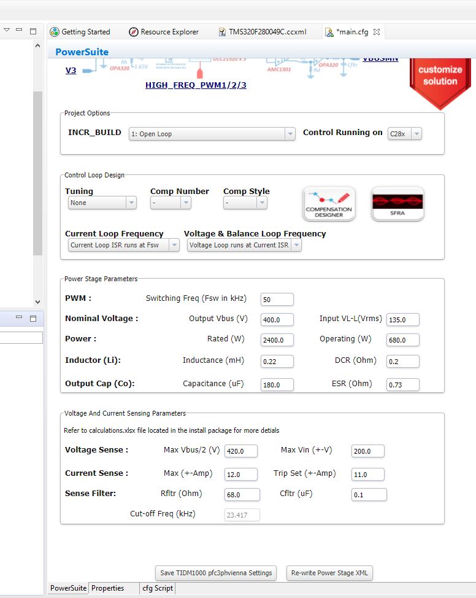Click the PowerSuite title heading
Screen dimensions: 476x598
[82, 52]
